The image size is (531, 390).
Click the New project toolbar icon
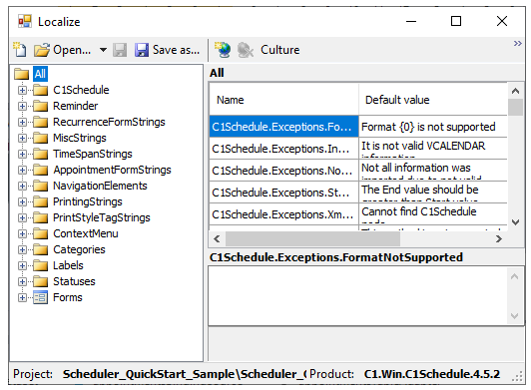20,50
